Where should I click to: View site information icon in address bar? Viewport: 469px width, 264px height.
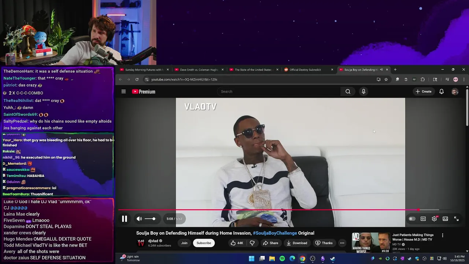147,80
